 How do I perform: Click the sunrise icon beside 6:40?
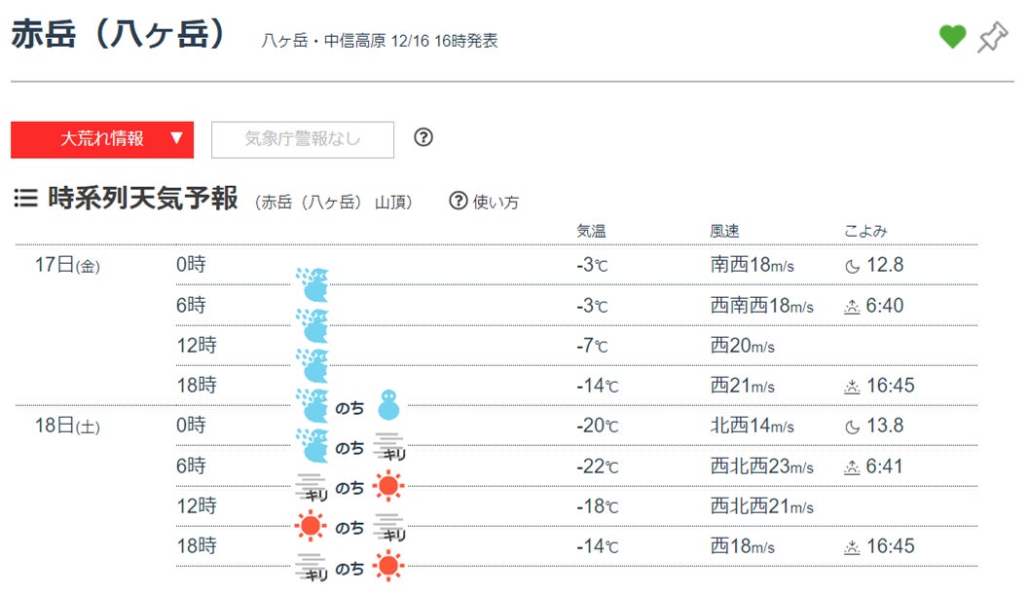tap(853, 306)
